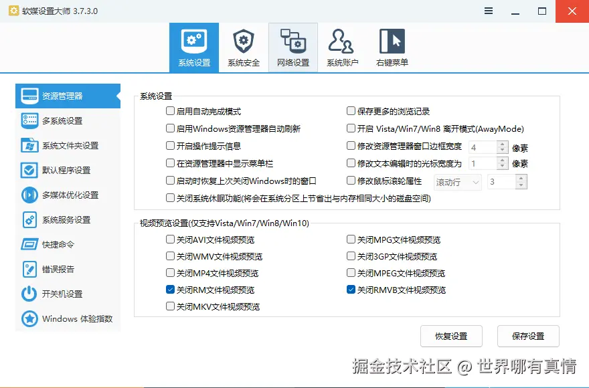Screen dimensions: 589x388
Task: Click the 开关机设置 power icon
Action: tap(29, 294)
